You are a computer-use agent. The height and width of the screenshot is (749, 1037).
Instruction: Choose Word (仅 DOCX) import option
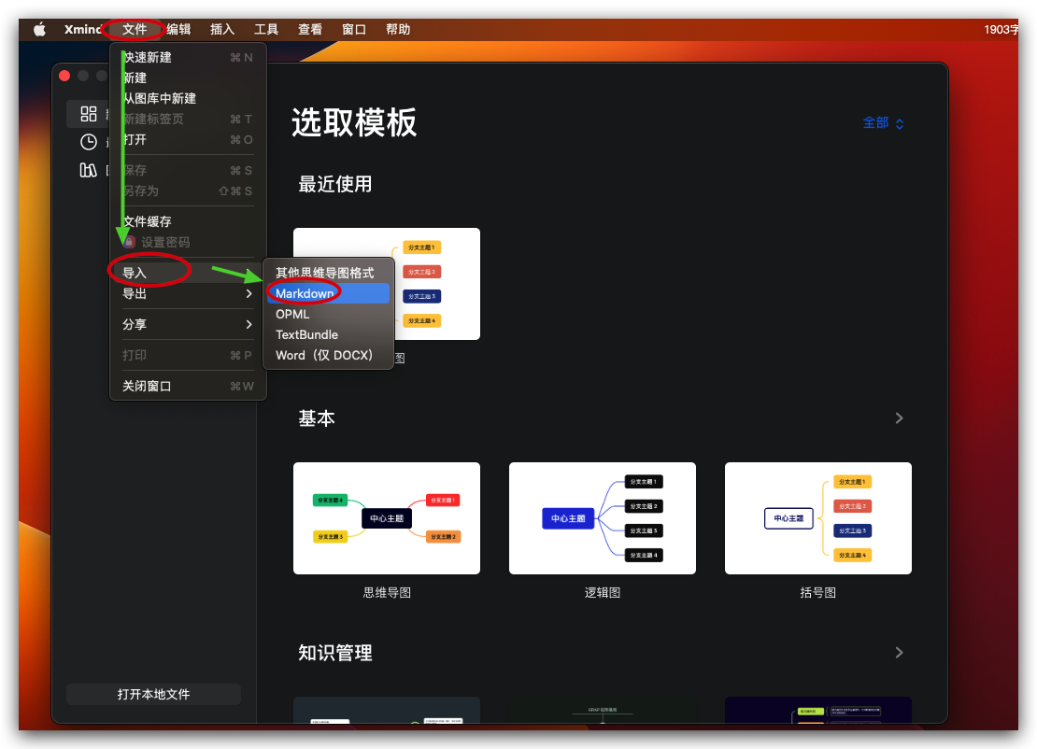tap(328, 355)
